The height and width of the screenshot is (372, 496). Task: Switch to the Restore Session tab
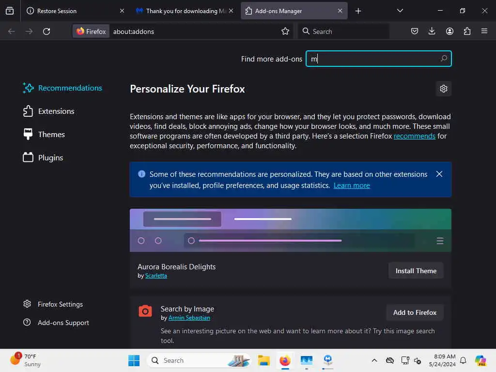pyautogui.click(x=75, y=11)
